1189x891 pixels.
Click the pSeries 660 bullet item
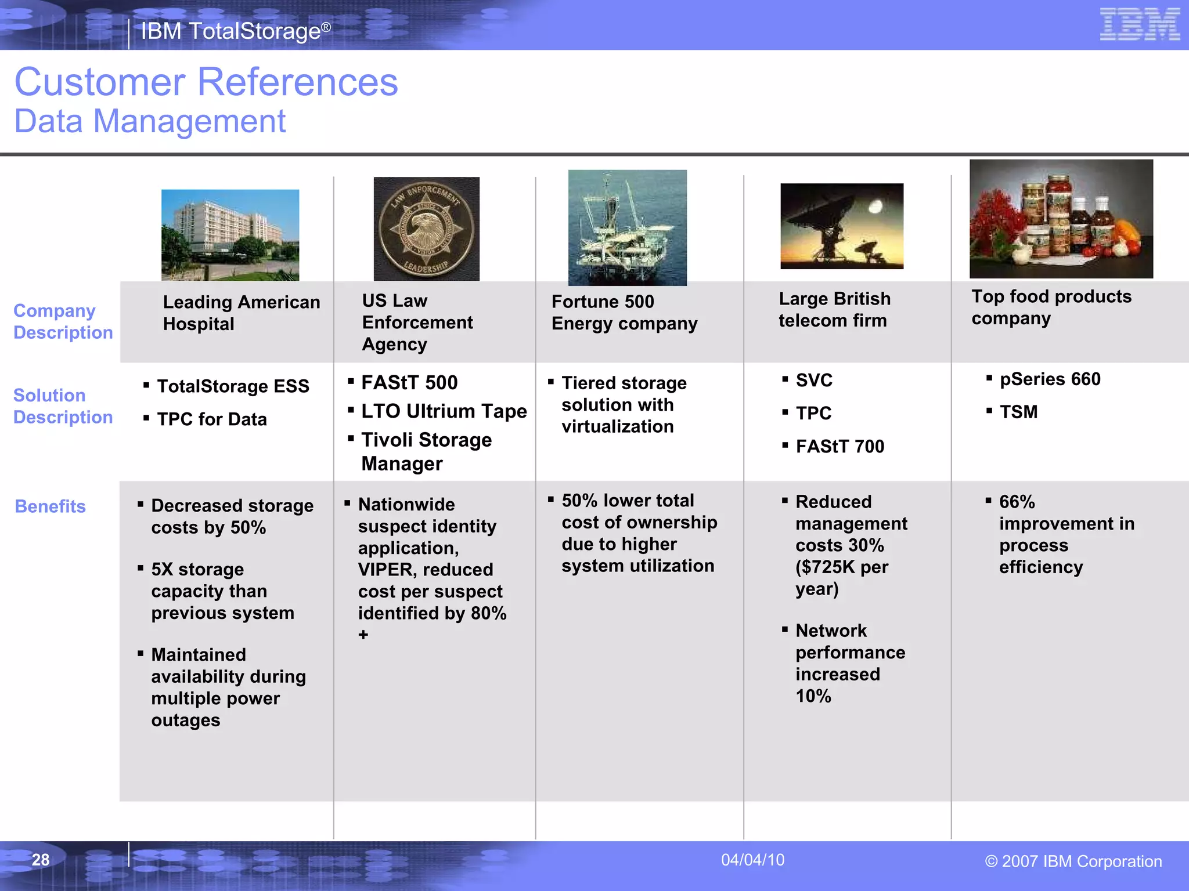[1050, 379]
